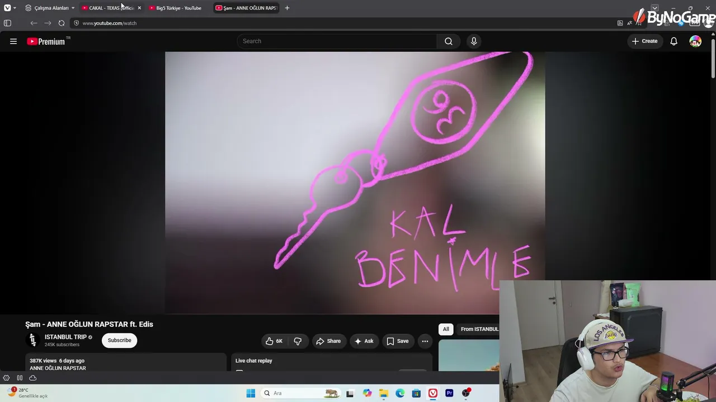Open YouTube notifications bell
The height and width of the screenshot is (402, 716).
point(674,41)
